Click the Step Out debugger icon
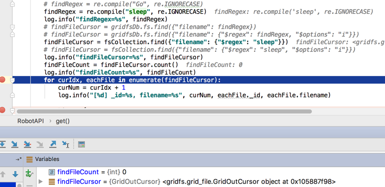Image resolution: width=385 pixels, height=187 pixels. 53,144
